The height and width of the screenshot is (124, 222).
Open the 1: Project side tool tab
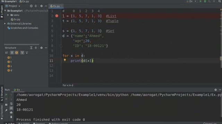click(x=2, y=11)
